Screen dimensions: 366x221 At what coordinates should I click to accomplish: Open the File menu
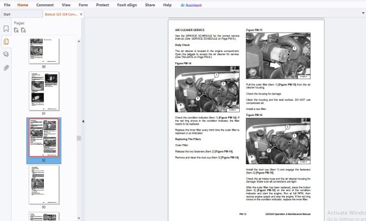pyautogui.click(x=7, y=5)
